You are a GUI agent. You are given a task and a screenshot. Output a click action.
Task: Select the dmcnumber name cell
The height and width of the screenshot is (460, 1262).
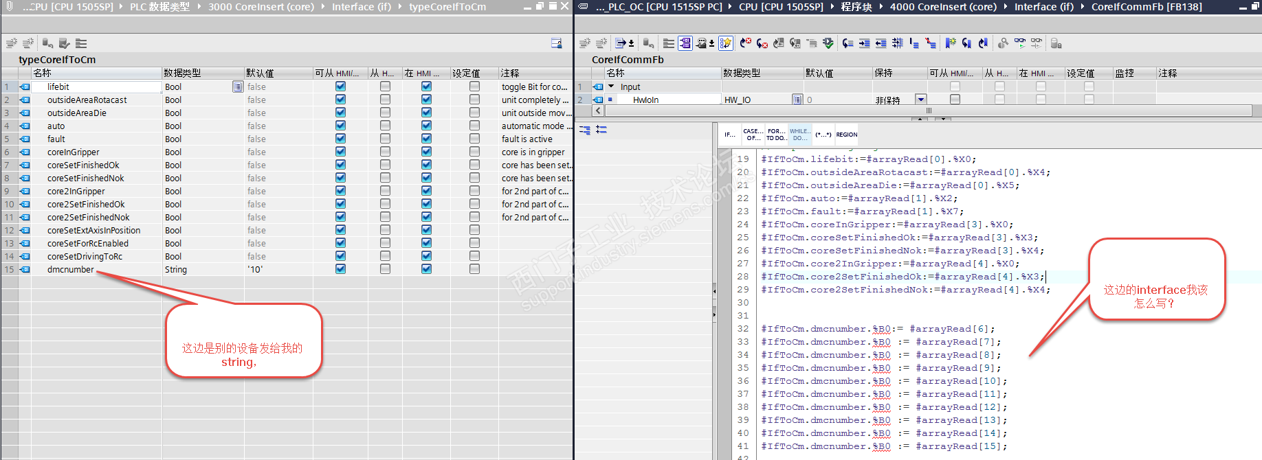(x=96, y=269)
